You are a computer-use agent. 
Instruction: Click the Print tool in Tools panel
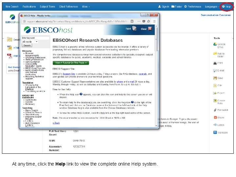[215, 63]
